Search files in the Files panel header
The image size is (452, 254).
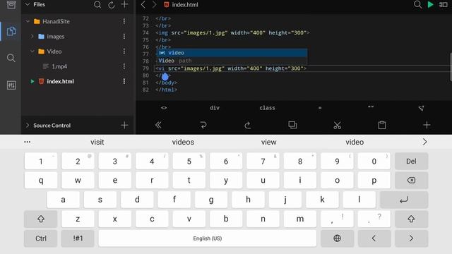click(97, 5)
